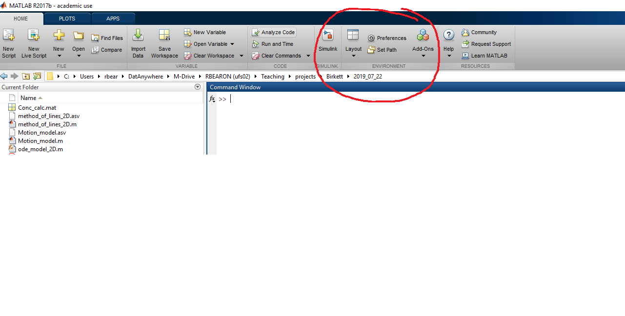Expand the arrow beside Clear Commands
This screenshot has height=316, width=625.
[x=308, y=56]
